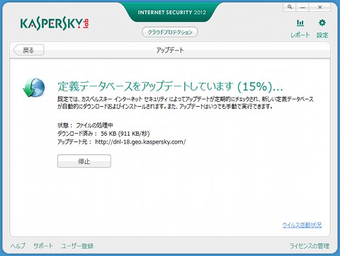Open ヘルプ help link

pos(18,246)
